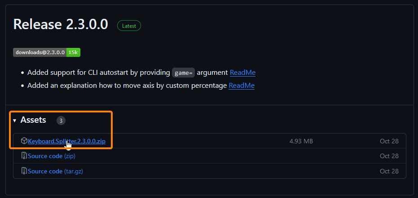Click the file icon beside Source code (zip)
The width and height of the screenshot is (418, 198).
click(24, 156)
